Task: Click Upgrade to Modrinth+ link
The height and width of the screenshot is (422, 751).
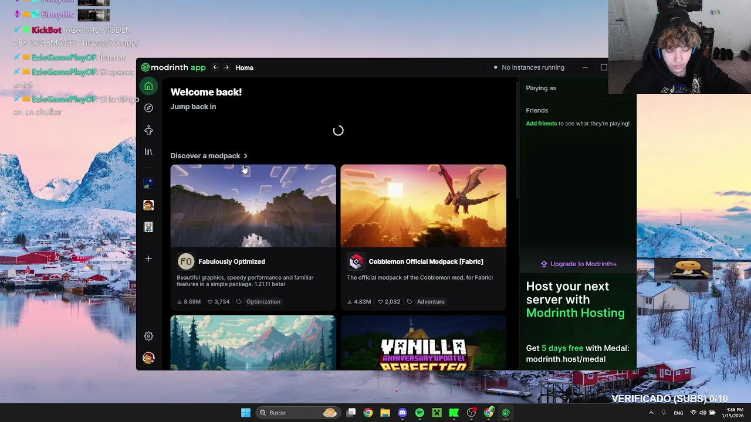Action: tap(579, 264)
